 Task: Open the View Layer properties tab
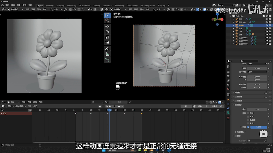coord(228,80)
